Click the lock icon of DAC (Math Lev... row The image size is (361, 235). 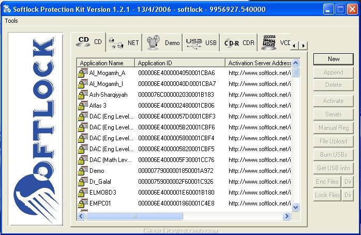[x=83, y=160]
